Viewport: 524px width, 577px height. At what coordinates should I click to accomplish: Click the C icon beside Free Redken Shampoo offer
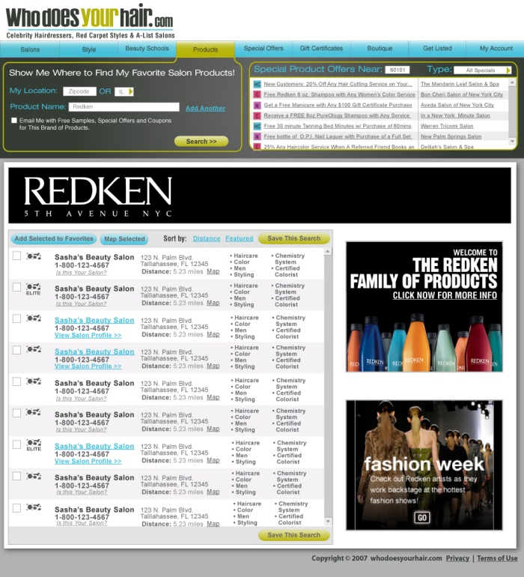(x=257, y=94)
